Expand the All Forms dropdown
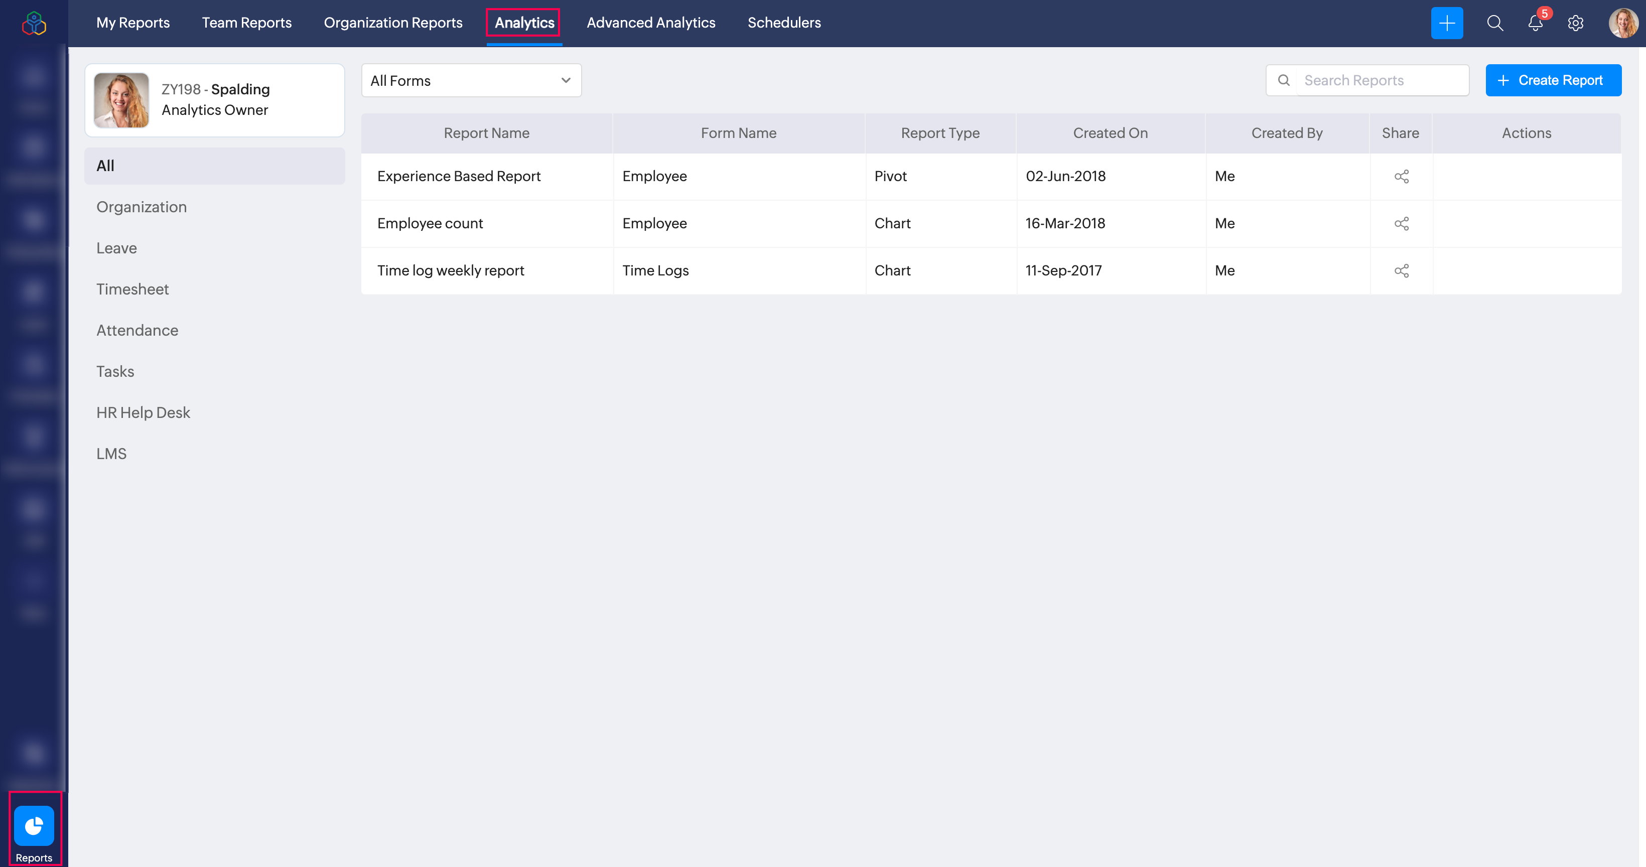1646x867 pixels. (x=471, y=80)
